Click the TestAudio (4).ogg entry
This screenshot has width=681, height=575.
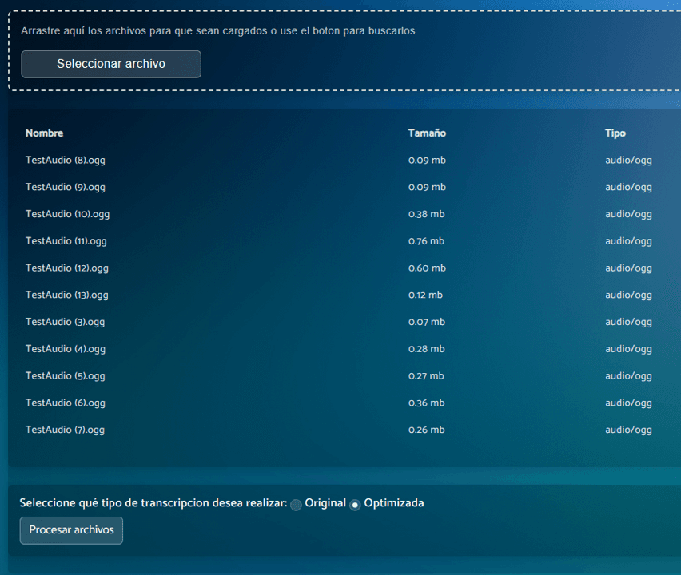(x=66, y=349)
